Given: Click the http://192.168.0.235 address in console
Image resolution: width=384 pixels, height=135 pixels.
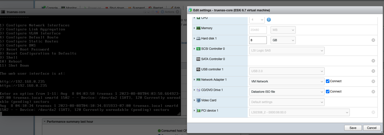Looking at the screenshot, I should [x=22, y=81].
